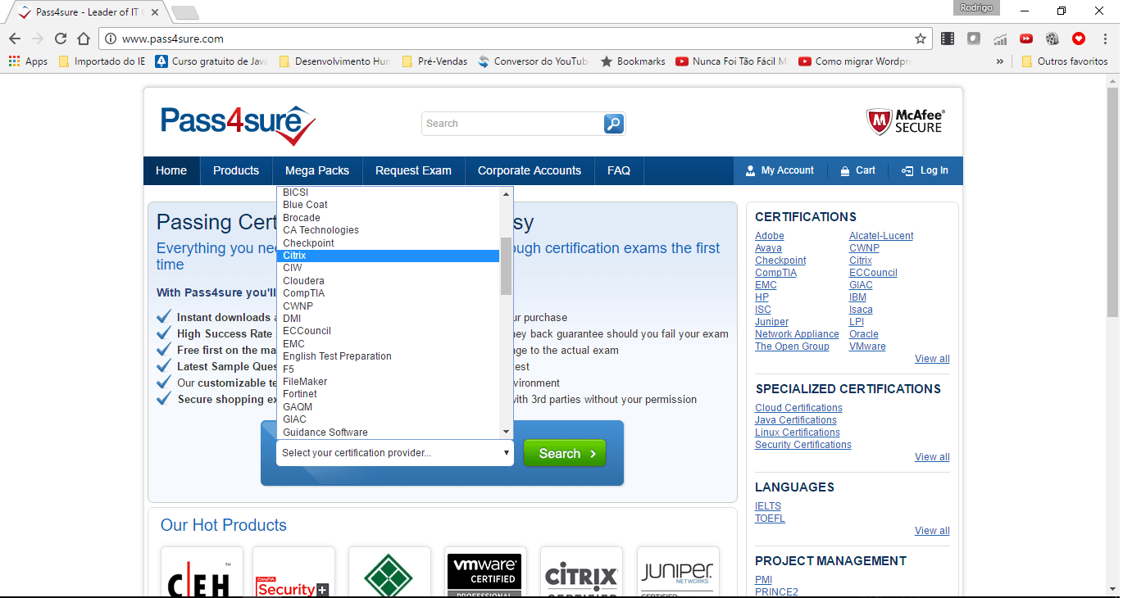Open the certification provider dropdown
This screenshot has width=1123, height=598.
tap(395, 453)
